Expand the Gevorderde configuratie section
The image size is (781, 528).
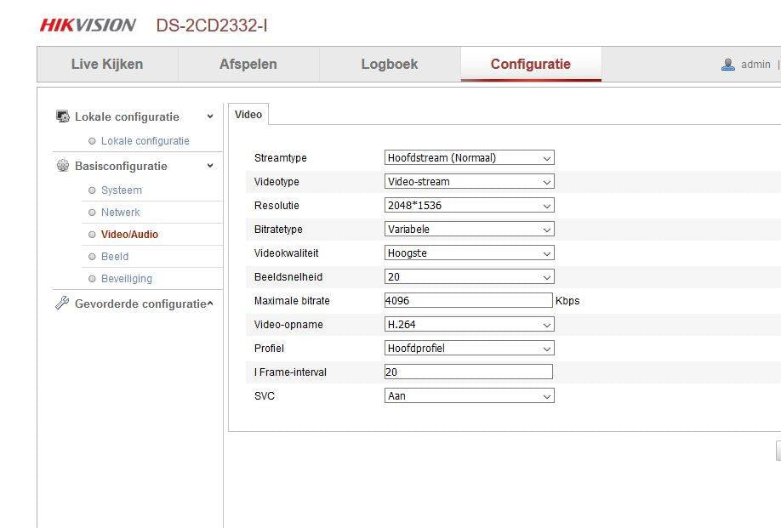(x=210, y=304)
